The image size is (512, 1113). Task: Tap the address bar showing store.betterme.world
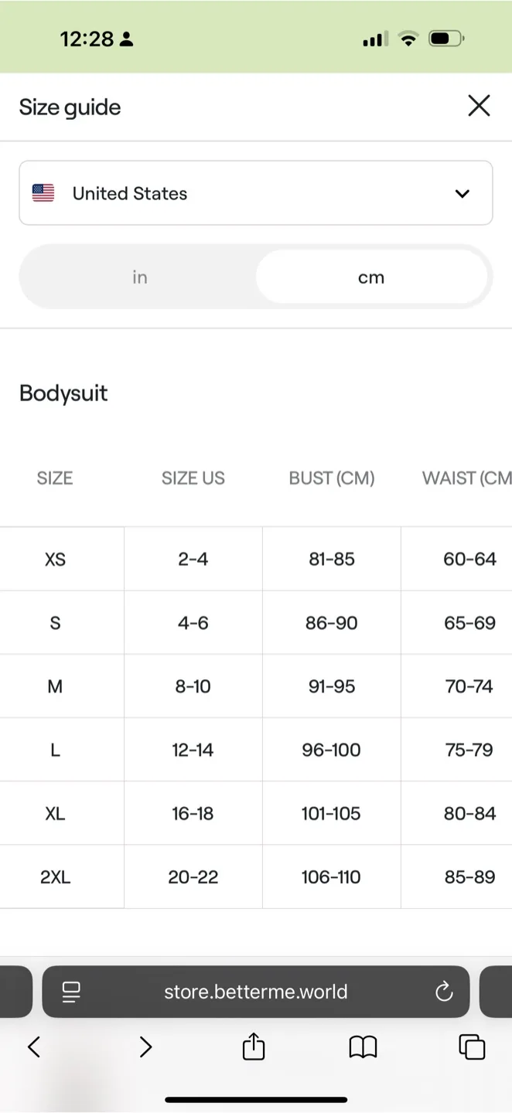(255, 992)
